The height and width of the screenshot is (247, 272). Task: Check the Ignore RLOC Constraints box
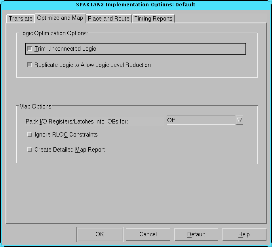(x=29, y=135)
